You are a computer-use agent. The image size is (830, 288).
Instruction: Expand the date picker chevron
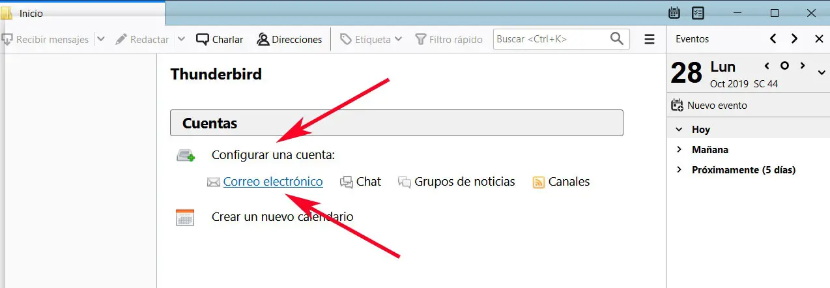pos(821,72)
